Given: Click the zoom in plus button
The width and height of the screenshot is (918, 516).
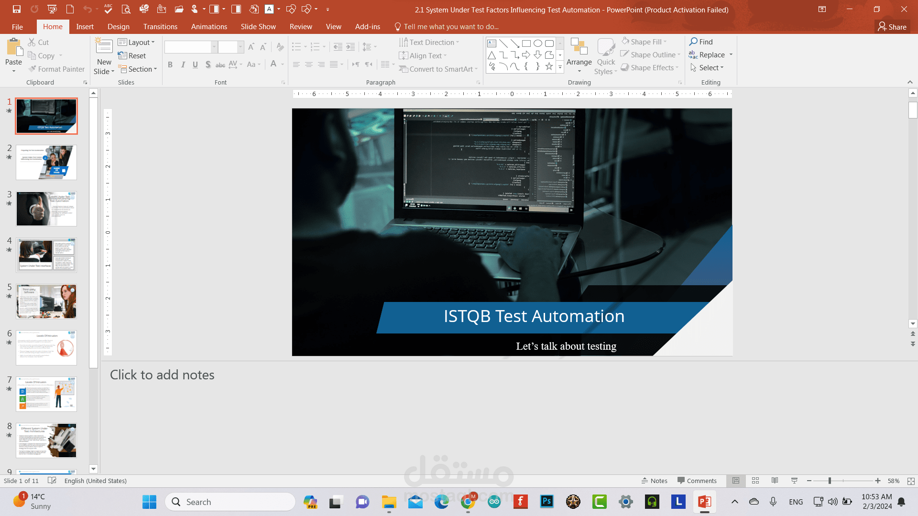Looking at the screenshot, I should tap(878, 481).
